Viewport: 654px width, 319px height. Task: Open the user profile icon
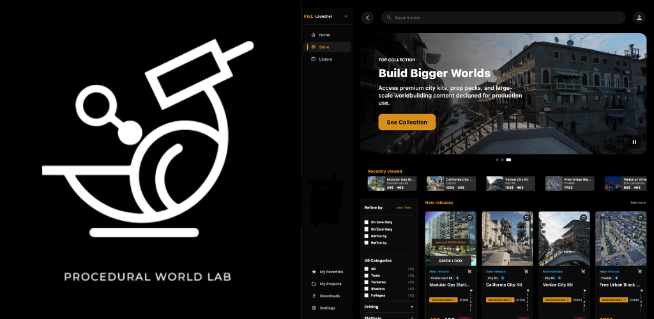pos(639,17)
